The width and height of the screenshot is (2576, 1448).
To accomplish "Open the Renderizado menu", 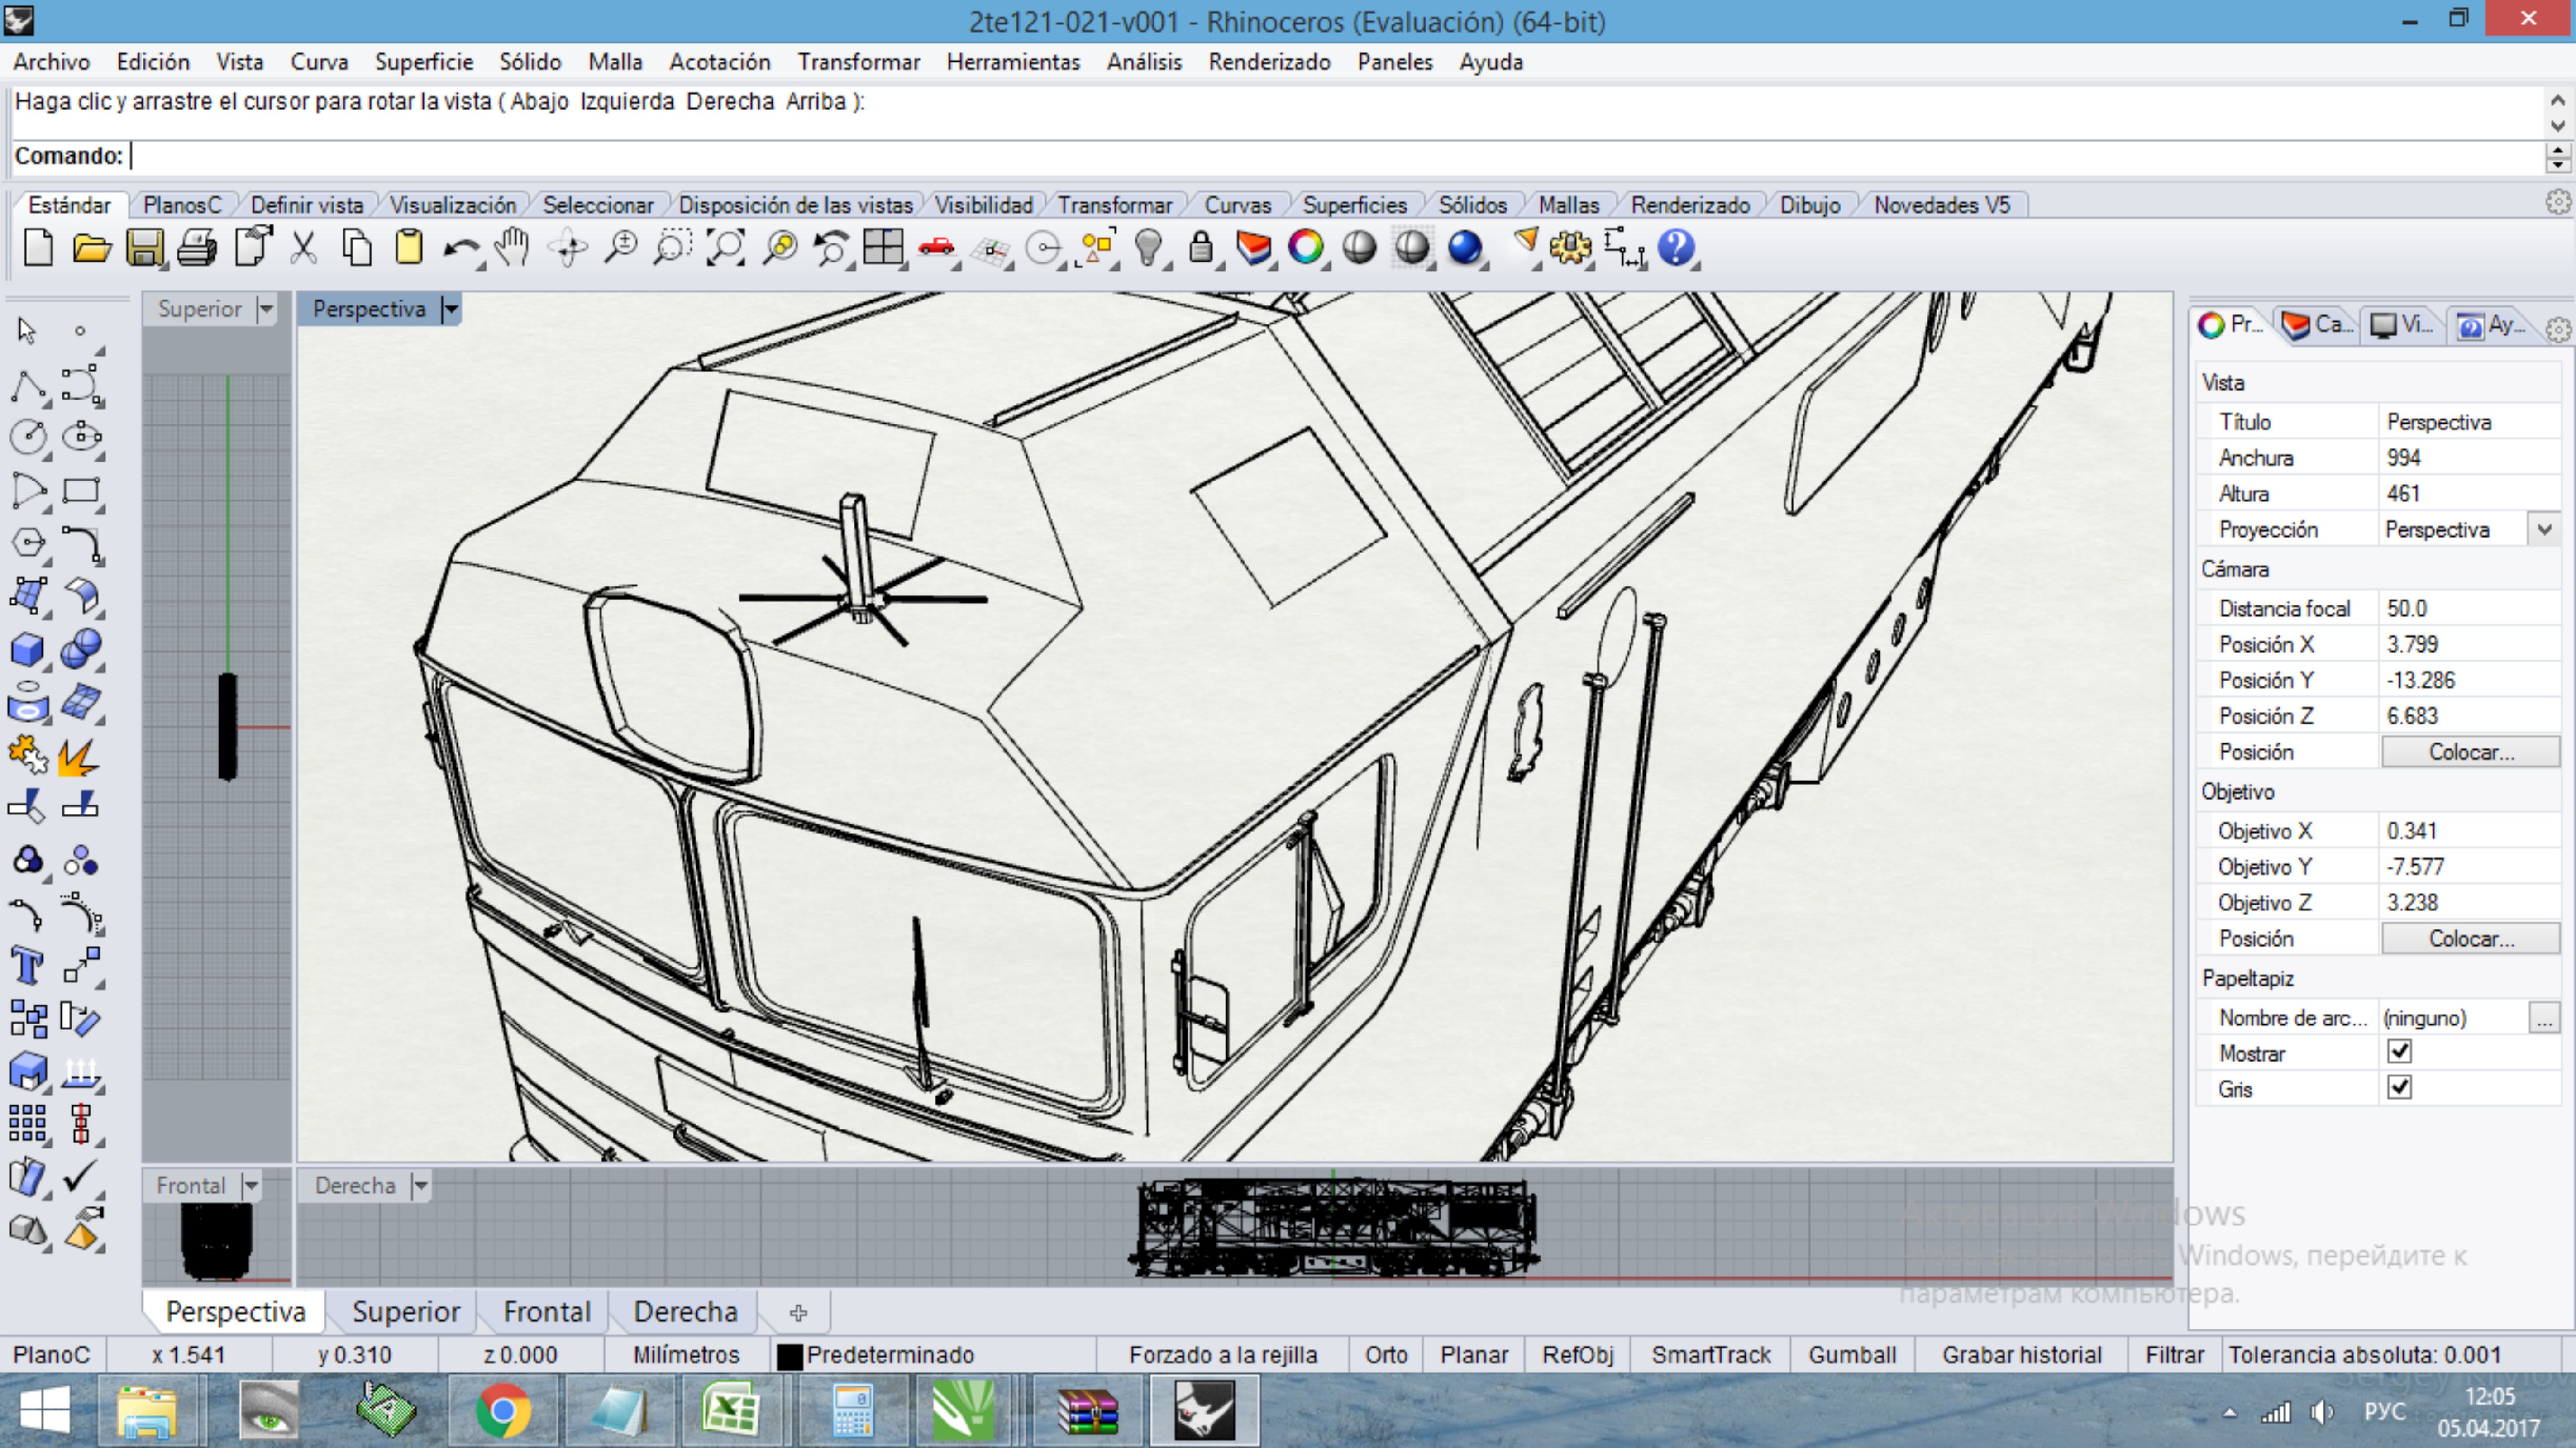I will [1269, 62].
